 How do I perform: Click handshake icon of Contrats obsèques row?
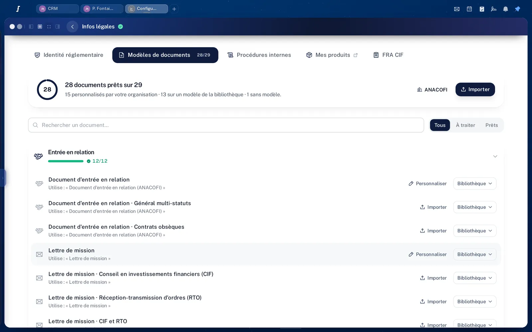coord(39,231)
